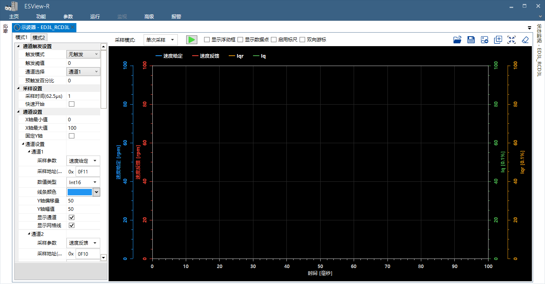Enable 启用标尺 checkbox

[x=273, y=40]
